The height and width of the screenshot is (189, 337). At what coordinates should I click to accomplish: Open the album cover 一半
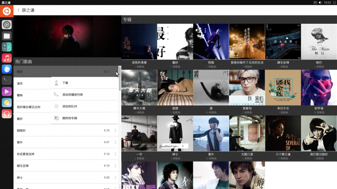tap(139, 133)
